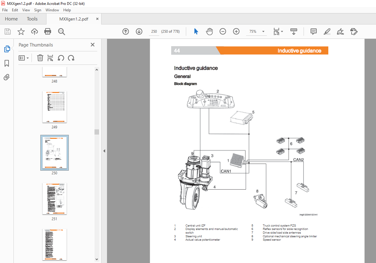
Task: Open the Find text magnifier icon
Action: [x=61, y=31]
